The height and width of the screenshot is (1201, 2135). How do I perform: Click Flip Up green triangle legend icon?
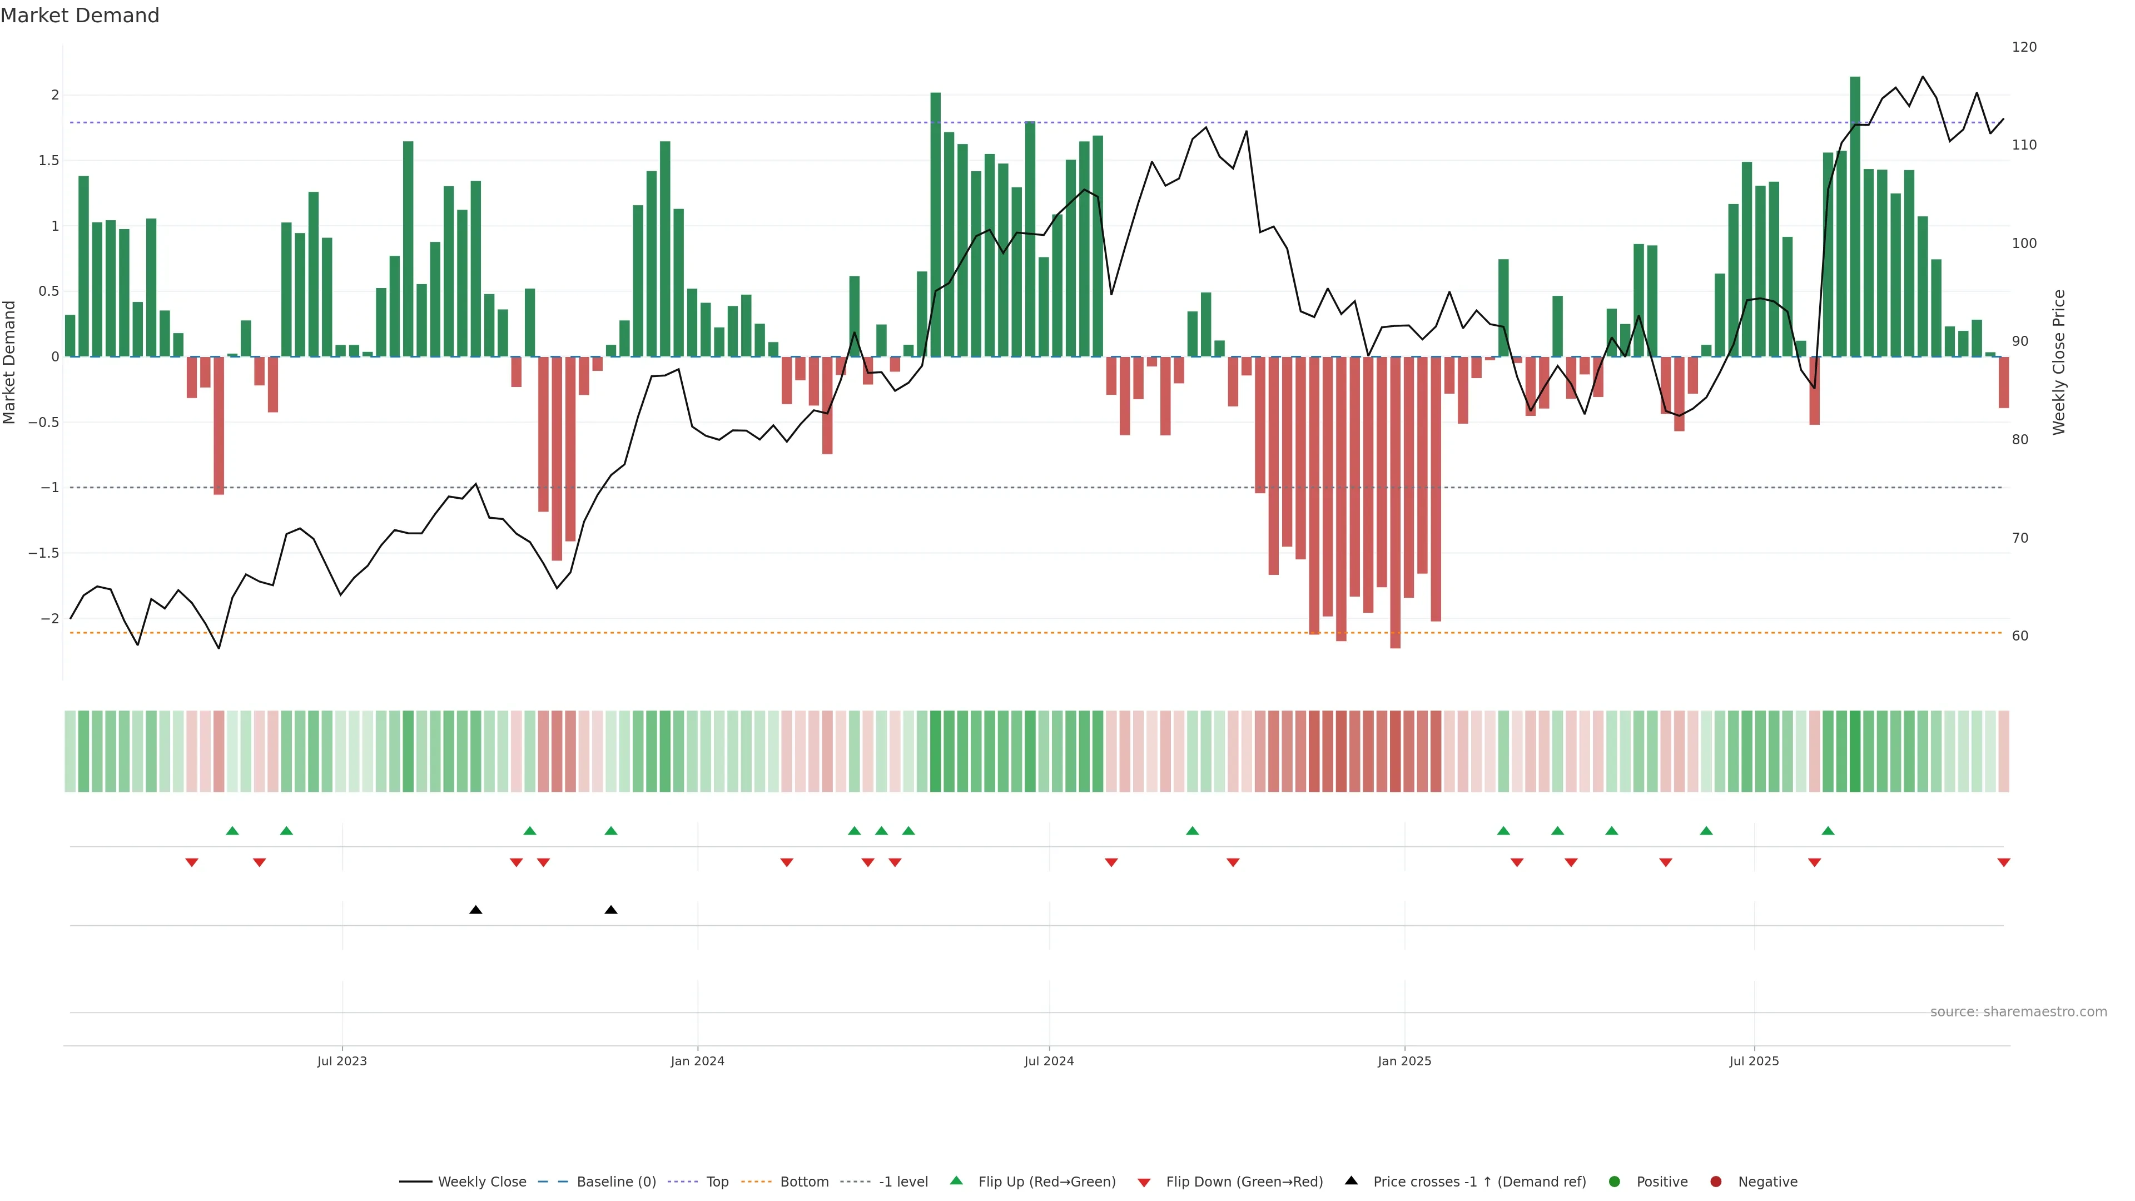[x=956, y=1180]
